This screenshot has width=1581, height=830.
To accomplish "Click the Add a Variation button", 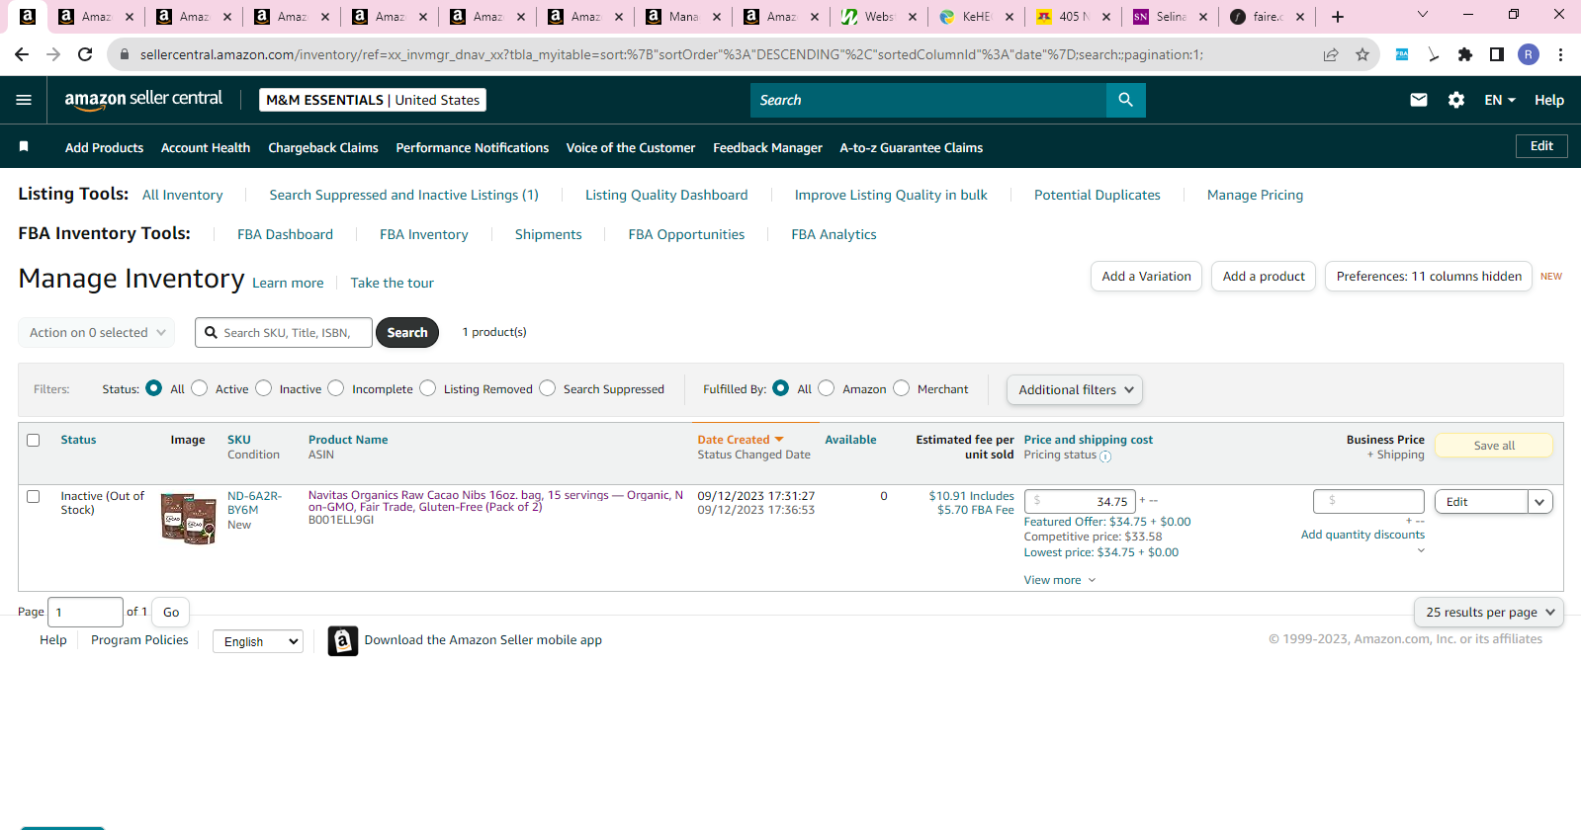I will tap(1146, 277).
